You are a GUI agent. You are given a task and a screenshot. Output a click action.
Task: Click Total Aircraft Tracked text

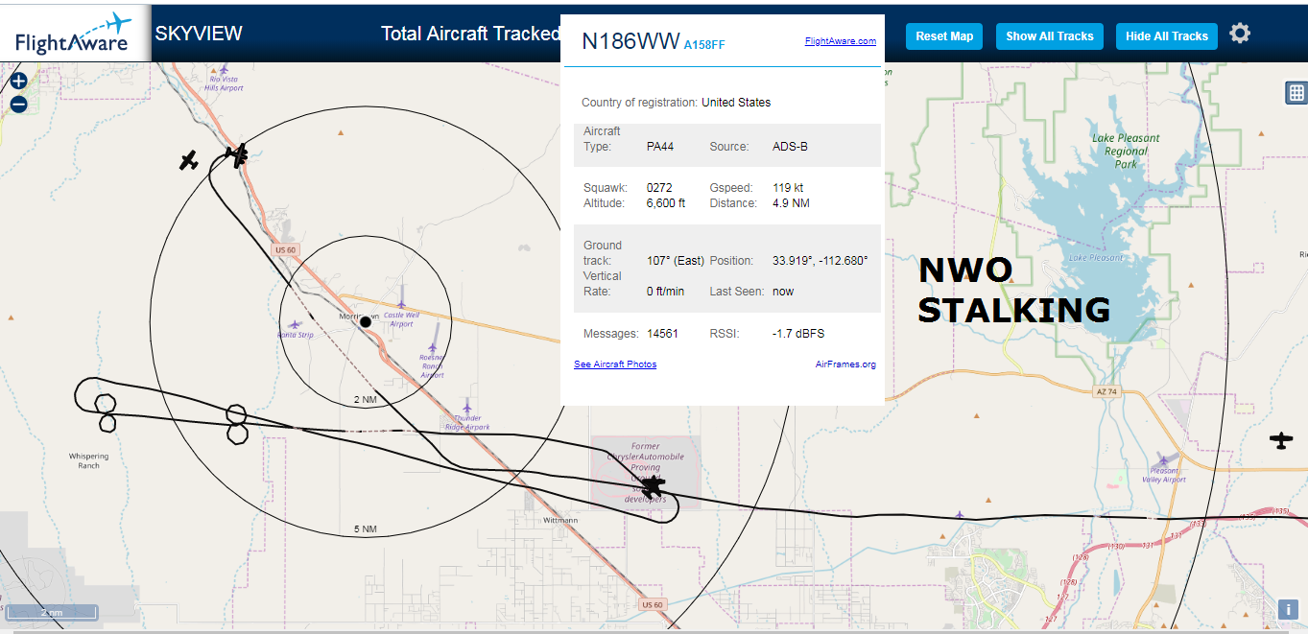coord(470,34)
